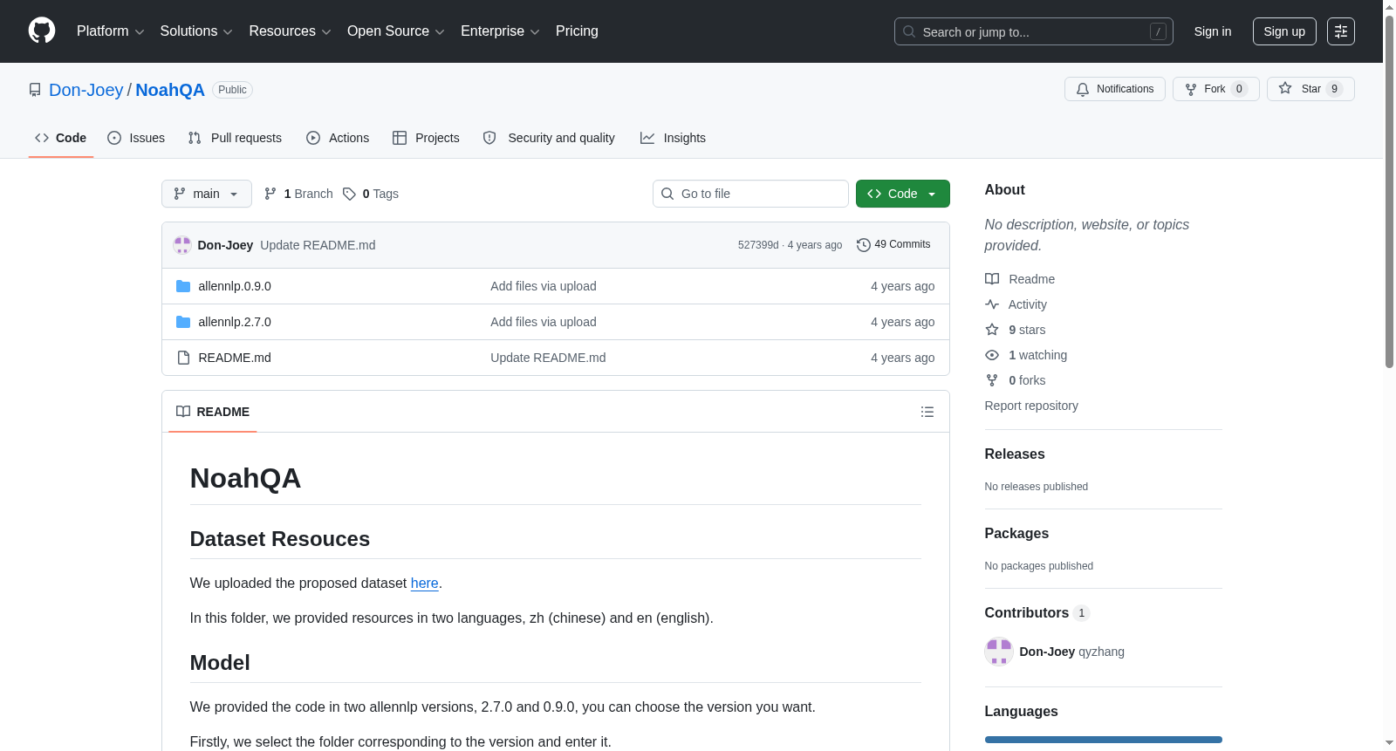Expand the Solutions menu

point(196,31)
